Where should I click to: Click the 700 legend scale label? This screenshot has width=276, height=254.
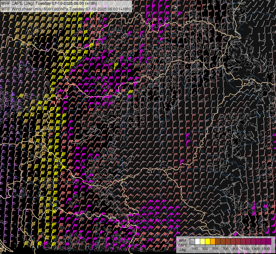tap(225, 249)
